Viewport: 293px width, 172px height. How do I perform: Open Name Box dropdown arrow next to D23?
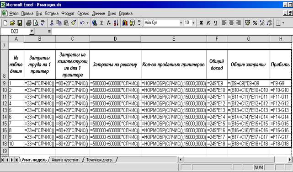(32, 32)
